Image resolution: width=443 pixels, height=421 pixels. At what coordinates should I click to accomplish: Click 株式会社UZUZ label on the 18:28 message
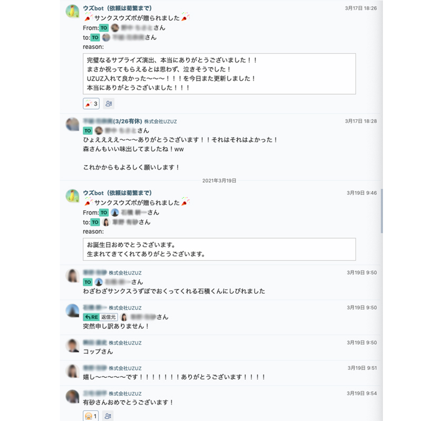coord(161,122)
